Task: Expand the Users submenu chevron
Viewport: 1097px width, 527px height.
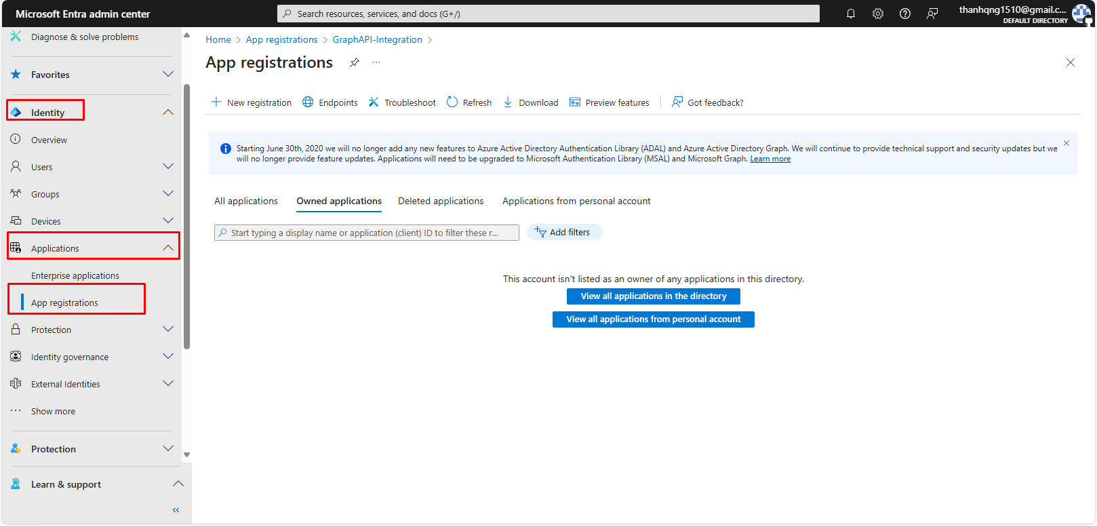Action: pos(168,166)
